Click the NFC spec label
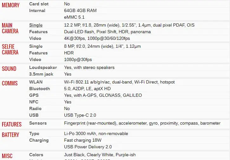Viewport: 230px width, 160px height. click(34, 102)
